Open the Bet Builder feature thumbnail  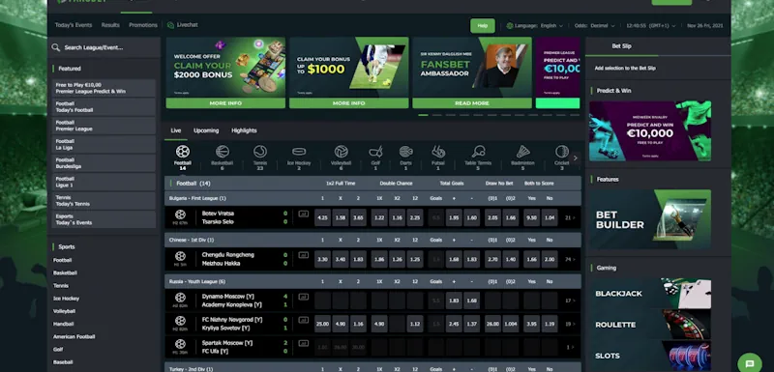point(650,219)
